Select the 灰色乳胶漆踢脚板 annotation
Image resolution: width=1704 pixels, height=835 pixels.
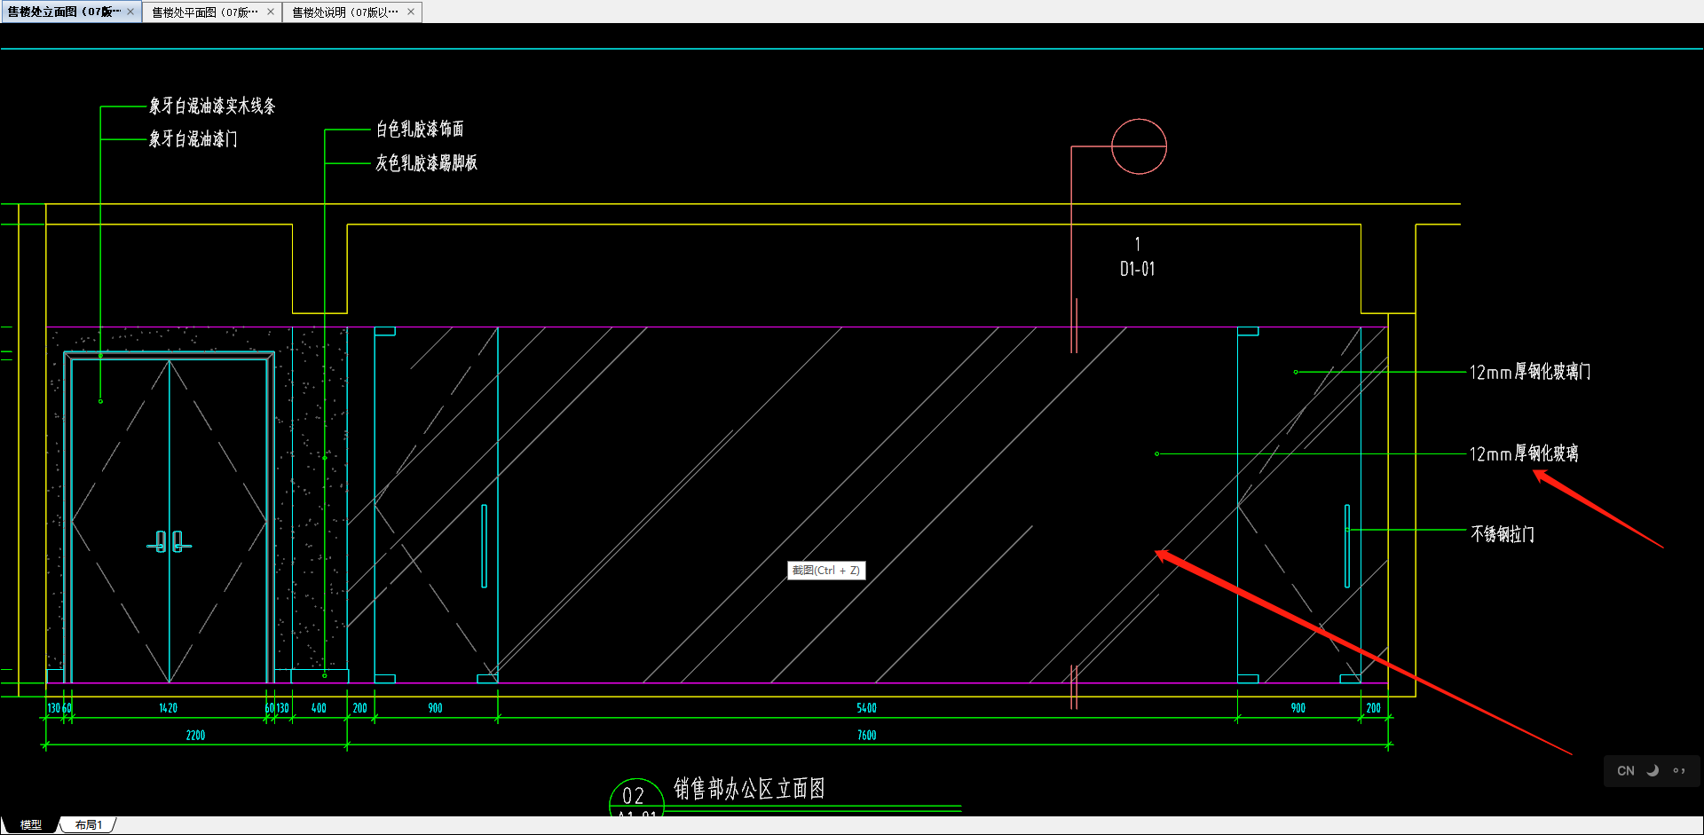pyautogui.click(x=427, y=163)
